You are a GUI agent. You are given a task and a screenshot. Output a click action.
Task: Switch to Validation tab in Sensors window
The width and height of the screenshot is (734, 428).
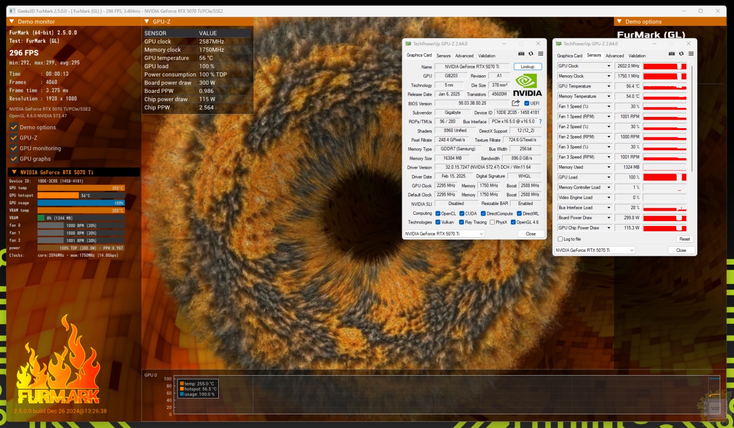click(x=637, y=56)
